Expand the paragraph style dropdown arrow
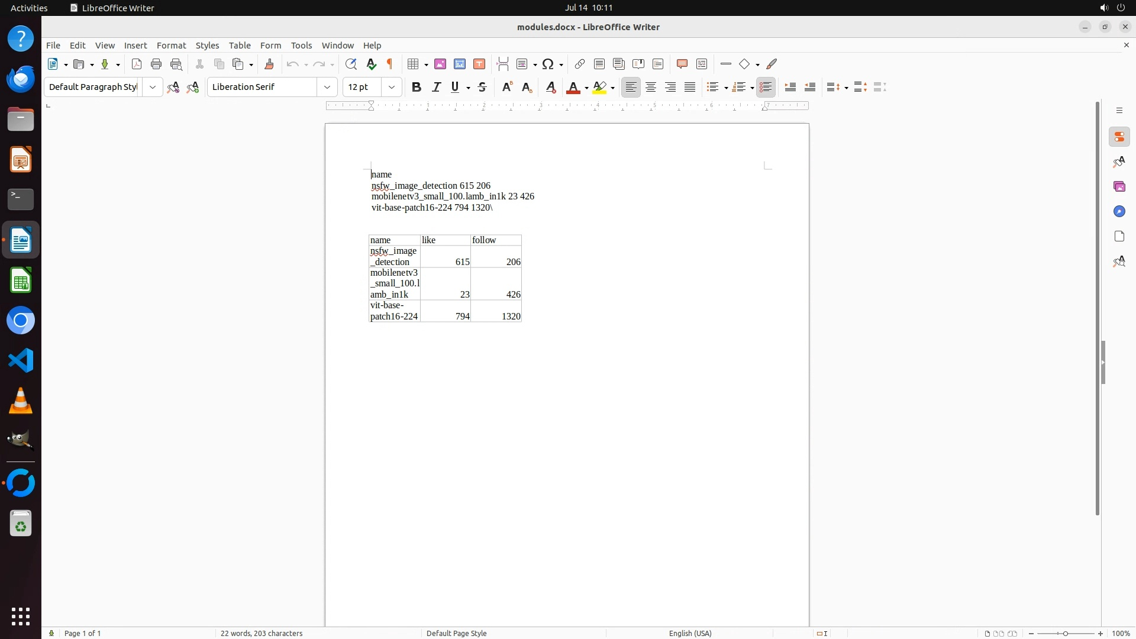This screenshot has height=639, width=1136. (x=153, y=87)
